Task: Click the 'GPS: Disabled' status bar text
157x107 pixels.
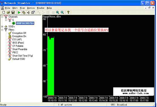Action: (x=119, y=105)
